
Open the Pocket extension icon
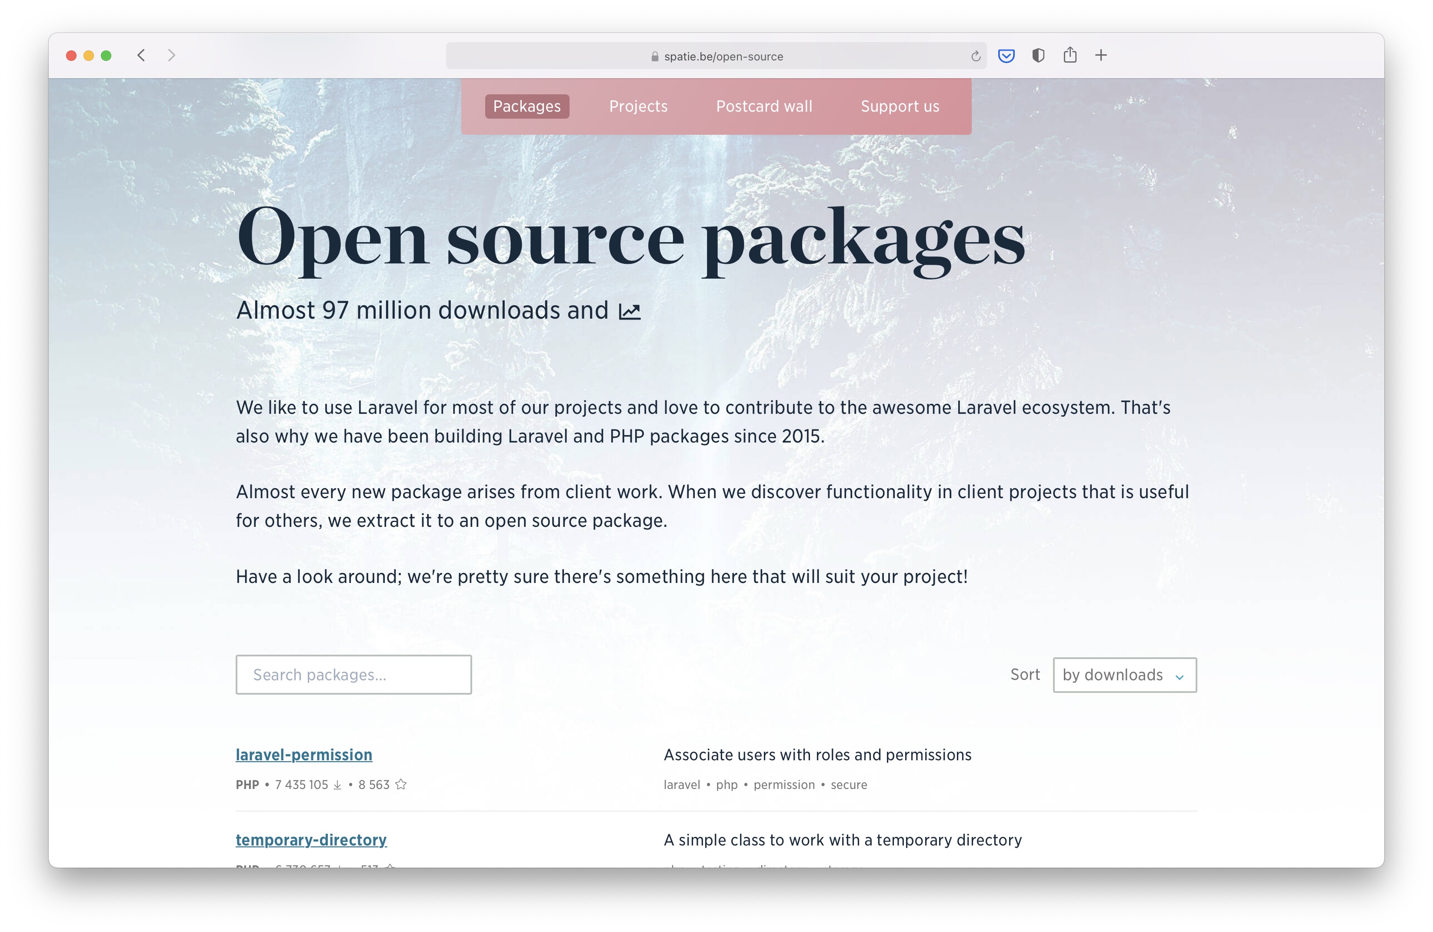tap(1006, 56)
